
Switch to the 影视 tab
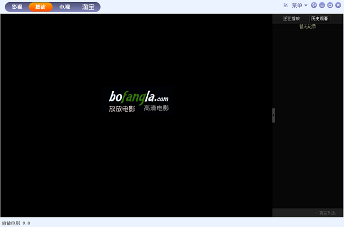[x=17, y=7]
